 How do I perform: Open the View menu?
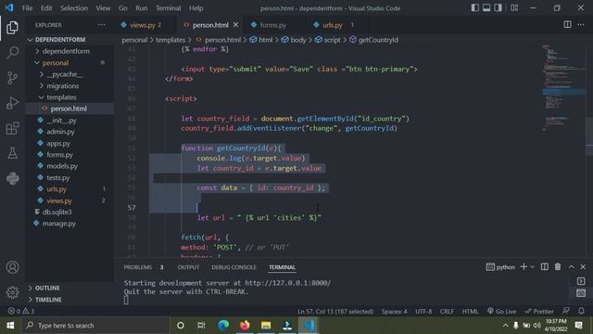(103, 8)
